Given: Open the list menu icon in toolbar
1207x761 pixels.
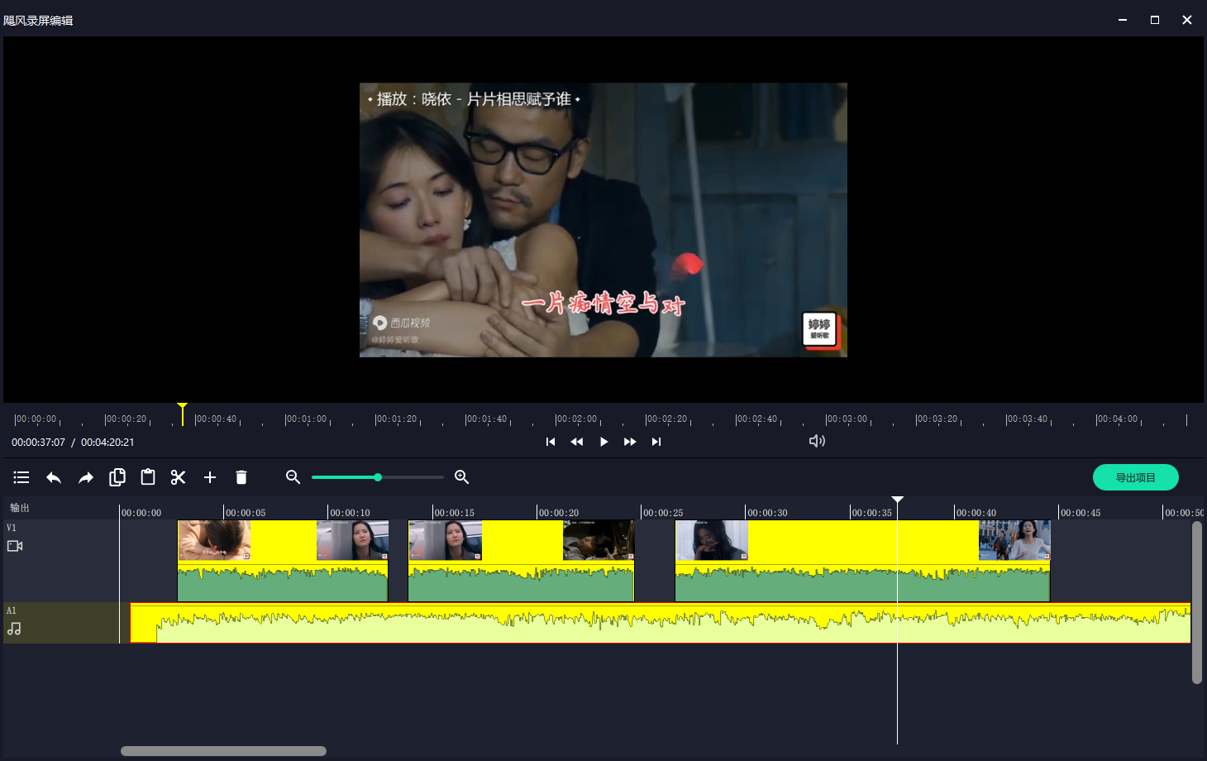Looking at the screenshot, I should 21,477.
